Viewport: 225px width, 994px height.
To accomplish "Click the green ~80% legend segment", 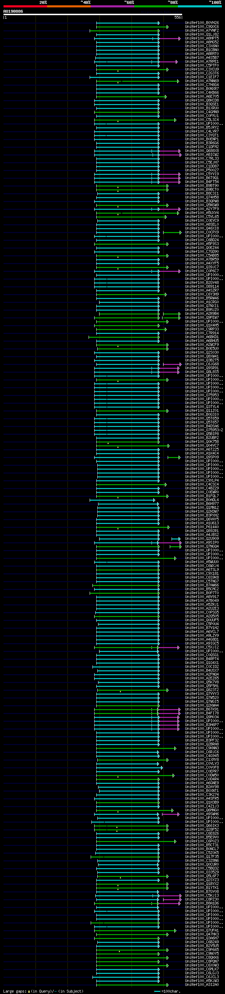I will tap(156, 7).
